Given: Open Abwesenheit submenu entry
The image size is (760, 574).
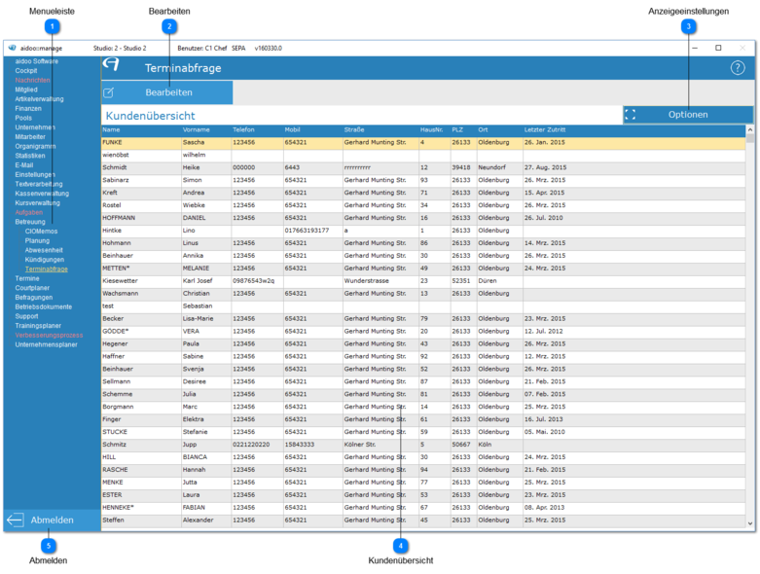Looking at the screenshot, I should [44, 250].
